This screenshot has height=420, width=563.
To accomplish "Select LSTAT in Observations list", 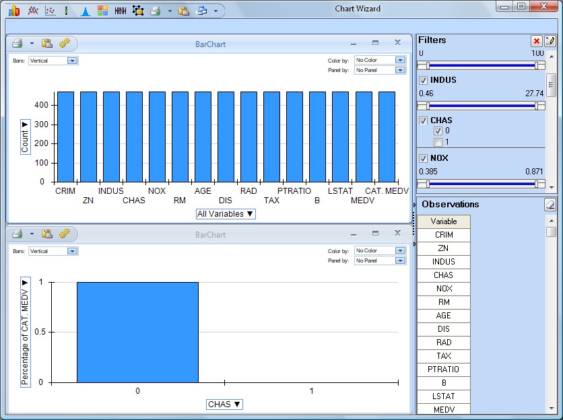I will pos(444,396).
